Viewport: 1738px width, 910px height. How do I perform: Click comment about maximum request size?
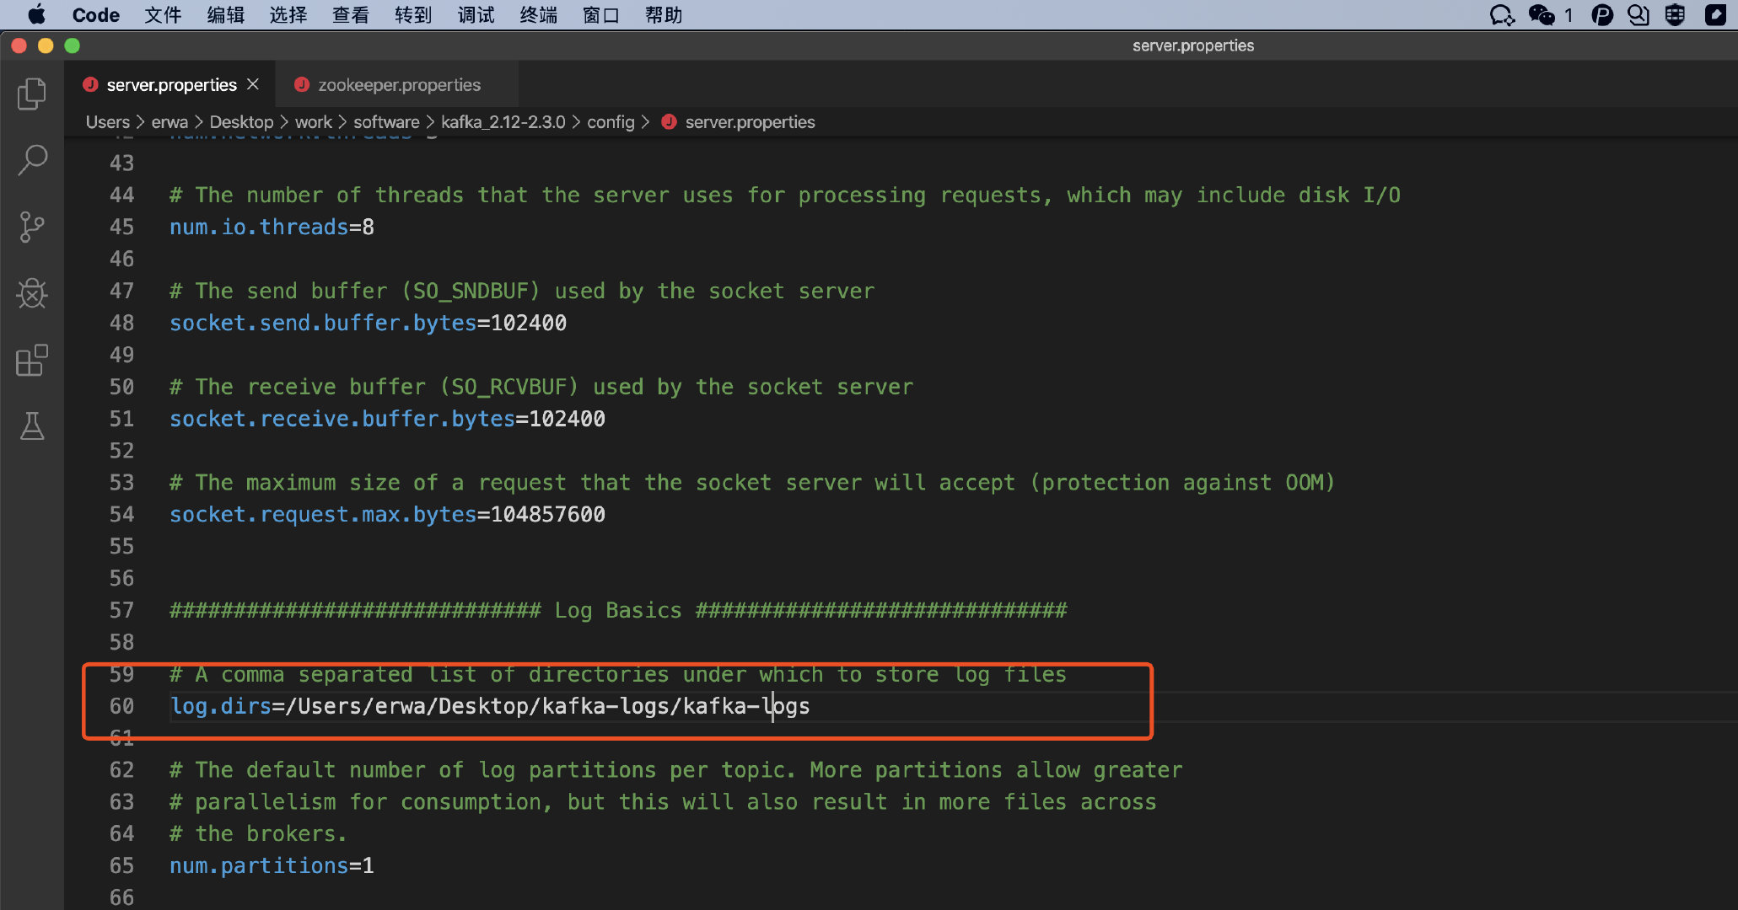click(x=752, y=482)
